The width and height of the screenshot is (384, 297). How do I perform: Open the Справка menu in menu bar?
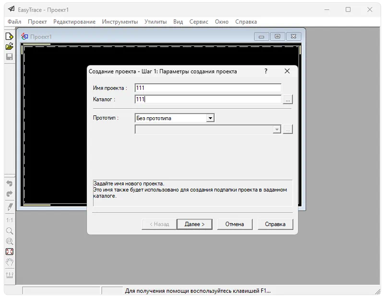(x=246, y=22)
